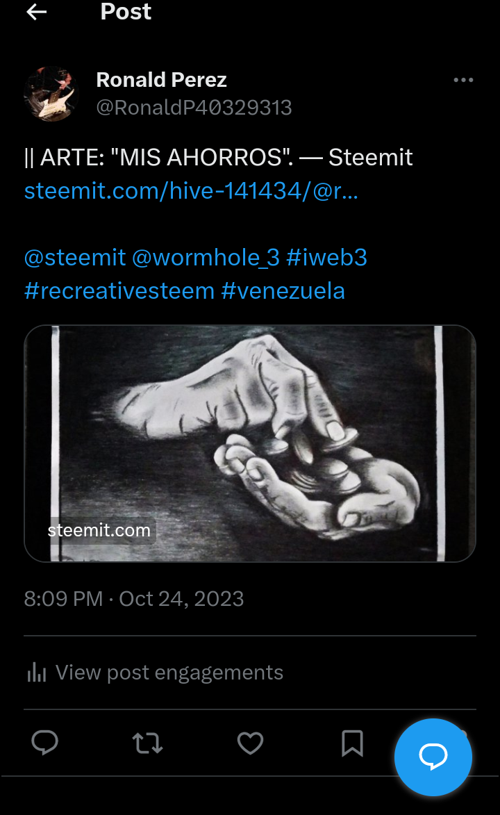Open the #venezuela hashtag
Viewport: 500px width, 815px height.
coord(283,290)
